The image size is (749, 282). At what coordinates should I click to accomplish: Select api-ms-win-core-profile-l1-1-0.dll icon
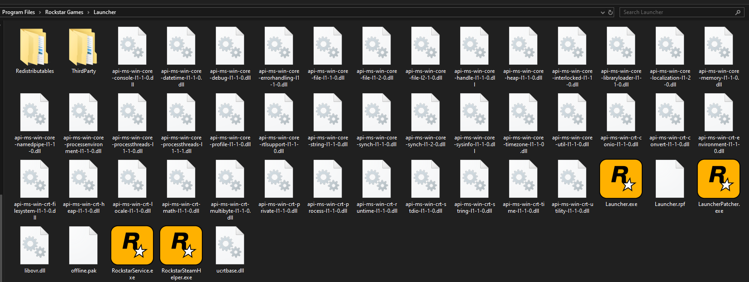pyautogui.click(x=230, y=112)
